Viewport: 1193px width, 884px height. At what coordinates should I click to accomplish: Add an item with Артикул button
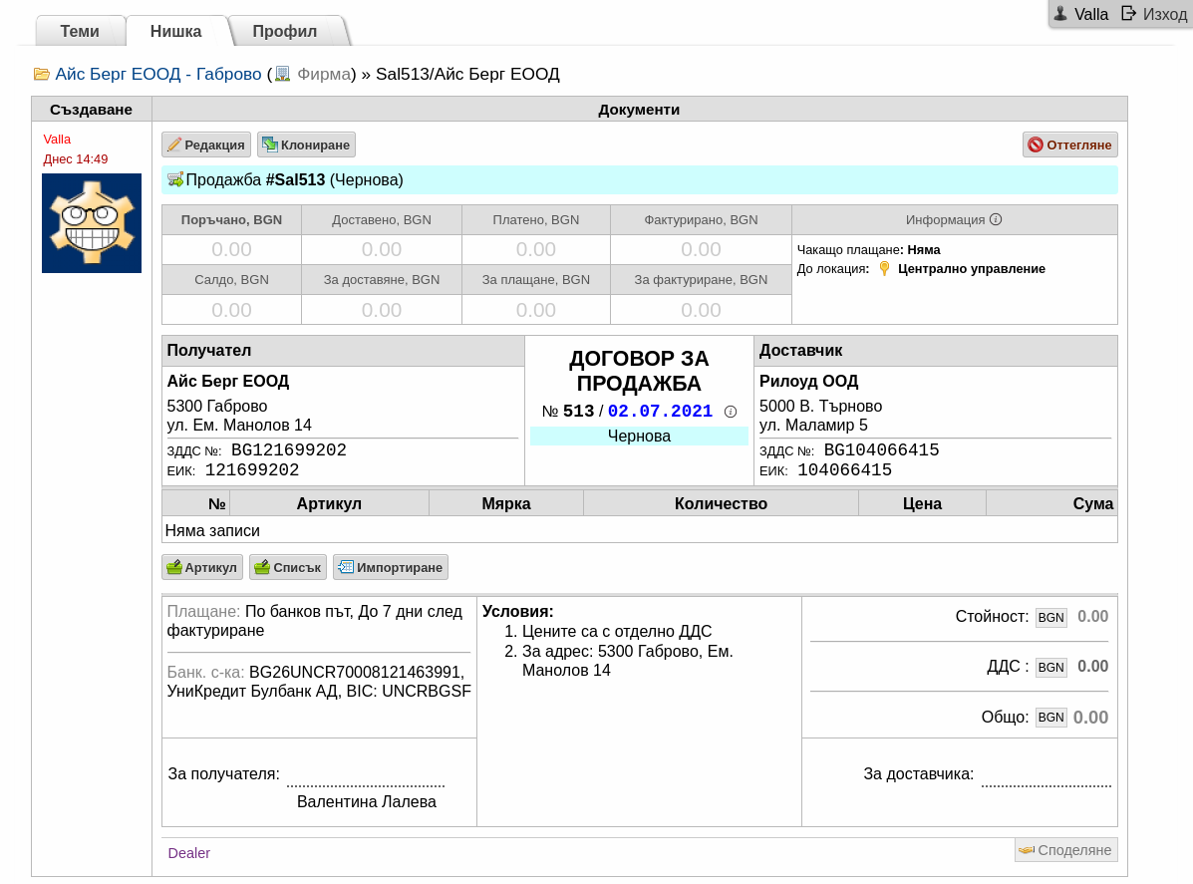coord(202,567)
